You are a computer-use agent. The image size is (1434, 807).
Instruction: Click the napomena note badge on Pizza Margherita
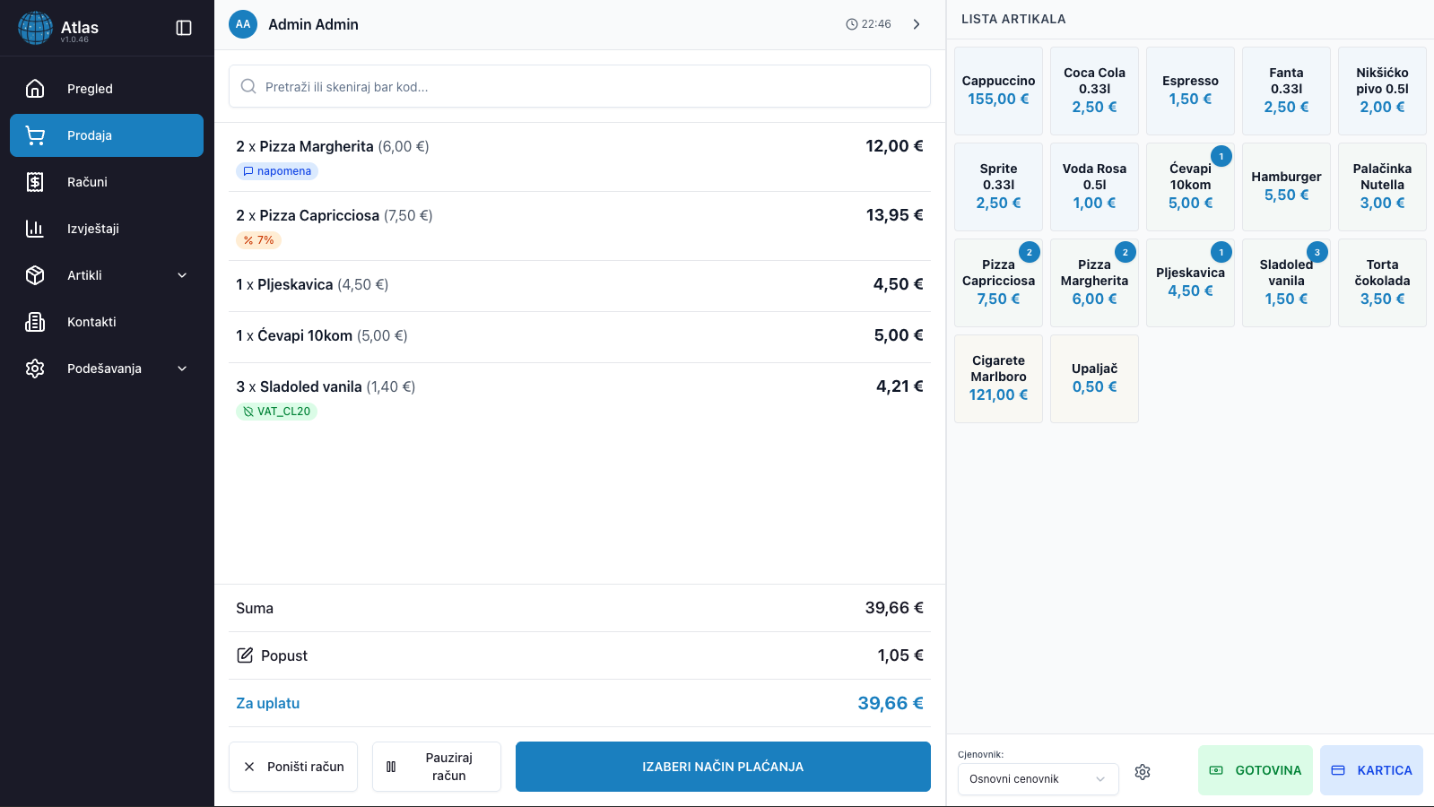(x=277, y=171)
